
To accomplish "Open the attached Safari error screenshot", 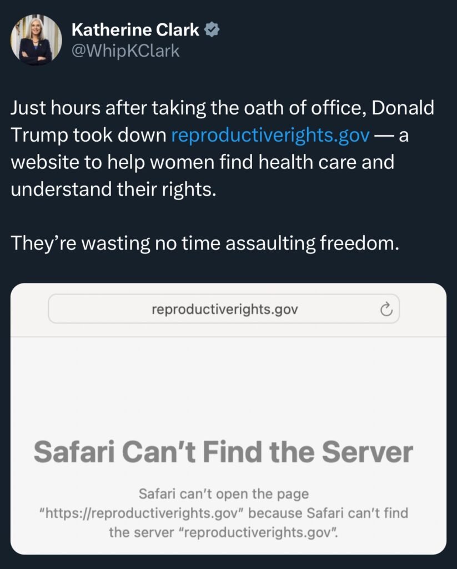I will coord(229,419).
